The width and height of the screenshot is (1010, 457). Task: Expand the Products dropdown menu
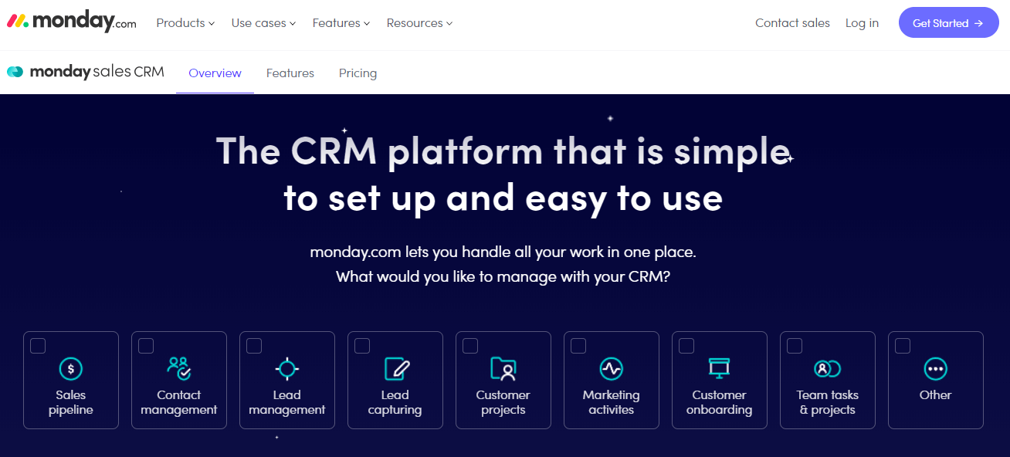coord(185,23)
